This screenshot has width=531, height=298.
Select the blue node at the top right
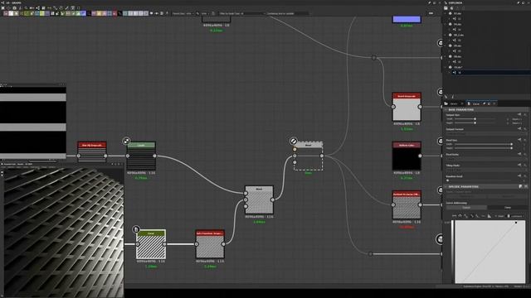(x=407, y=19)
